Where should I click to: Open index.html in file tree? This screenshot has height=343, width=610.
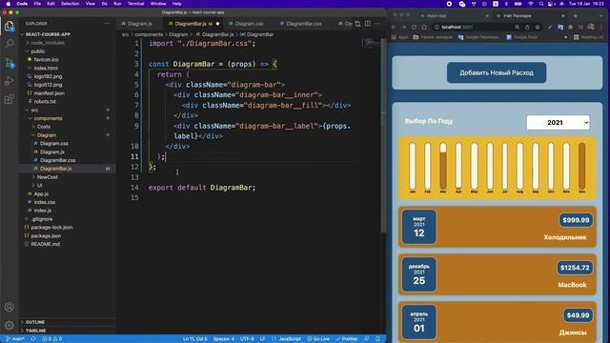[x=46, y=68]
